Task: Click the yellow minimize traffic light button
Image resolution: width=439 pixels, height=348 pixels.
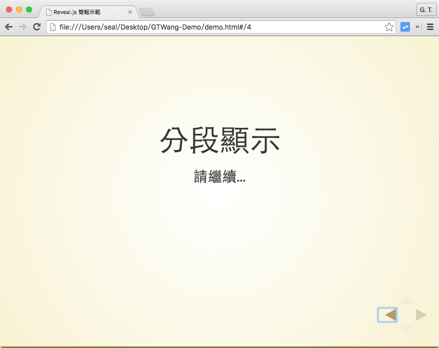Action: point(19,9)
